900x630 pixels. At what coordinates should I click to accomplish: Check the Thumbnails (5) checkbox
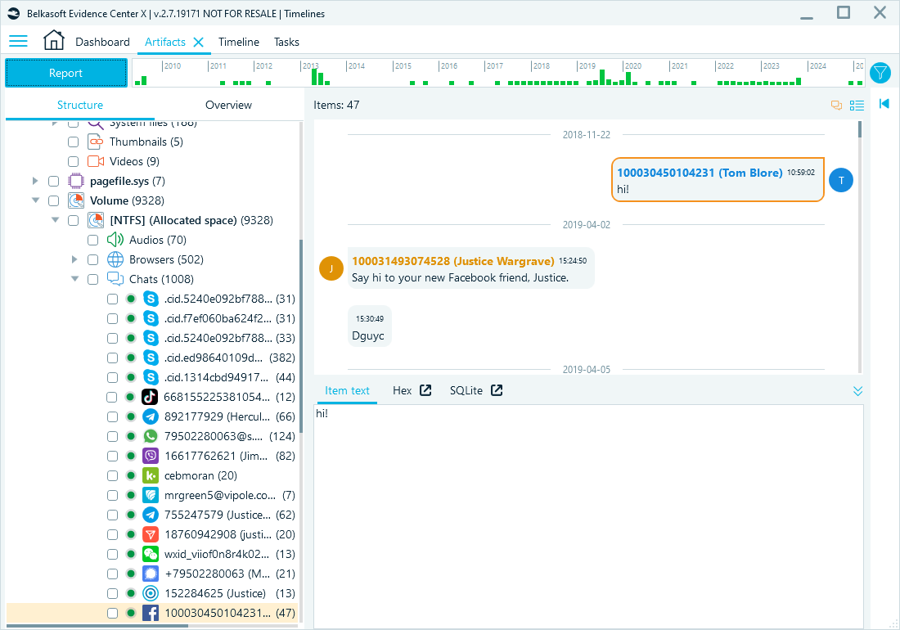point(73,142)
